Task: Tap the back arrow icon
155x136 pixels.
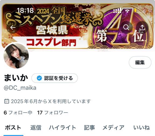Action: click(13, 27)
